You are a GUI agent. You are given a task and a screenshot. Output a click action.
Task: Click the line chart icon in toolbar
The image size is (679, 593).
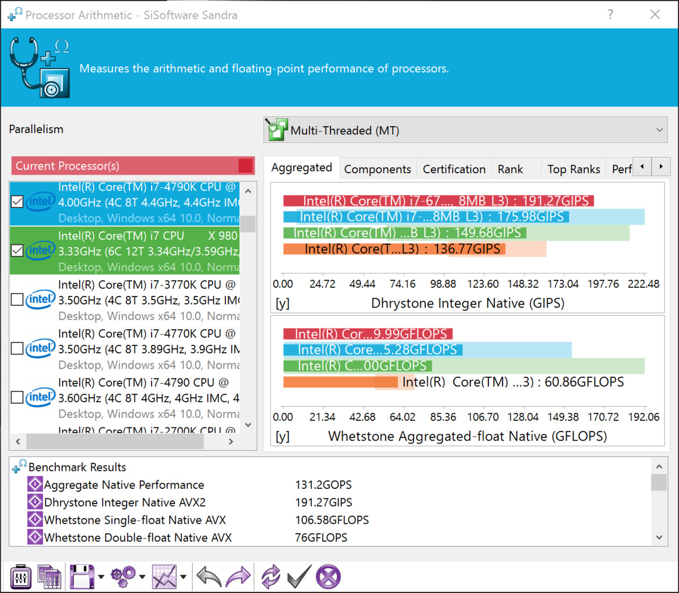[164, 577]
